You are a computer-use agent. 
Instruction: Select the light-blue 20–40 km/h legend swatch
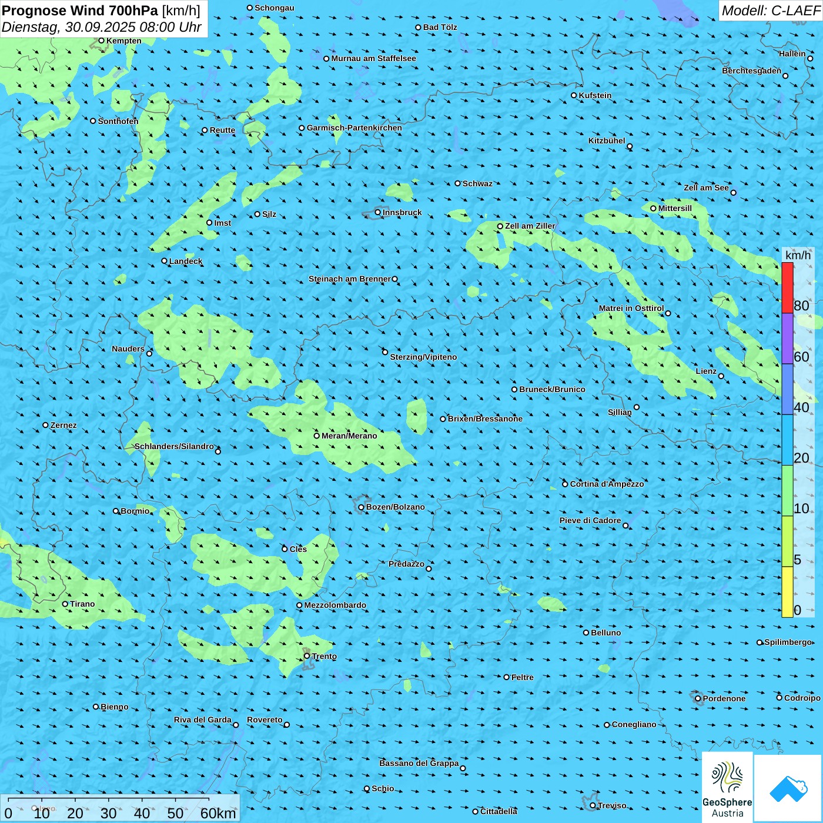787,440
